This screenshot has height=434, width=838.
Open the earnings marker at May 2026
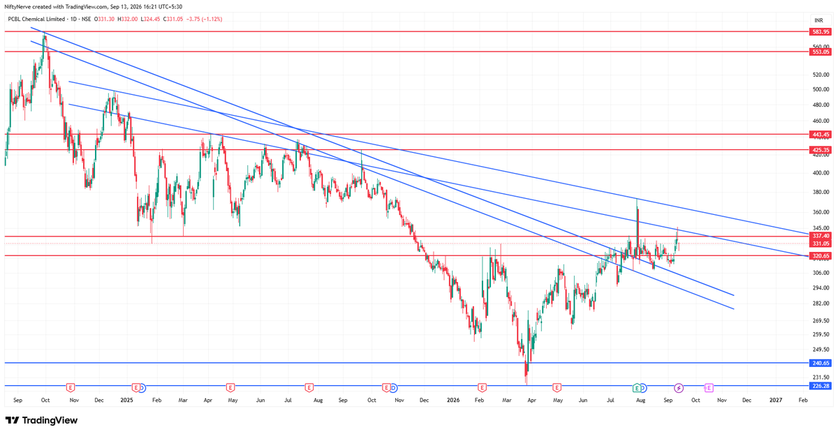557,387
